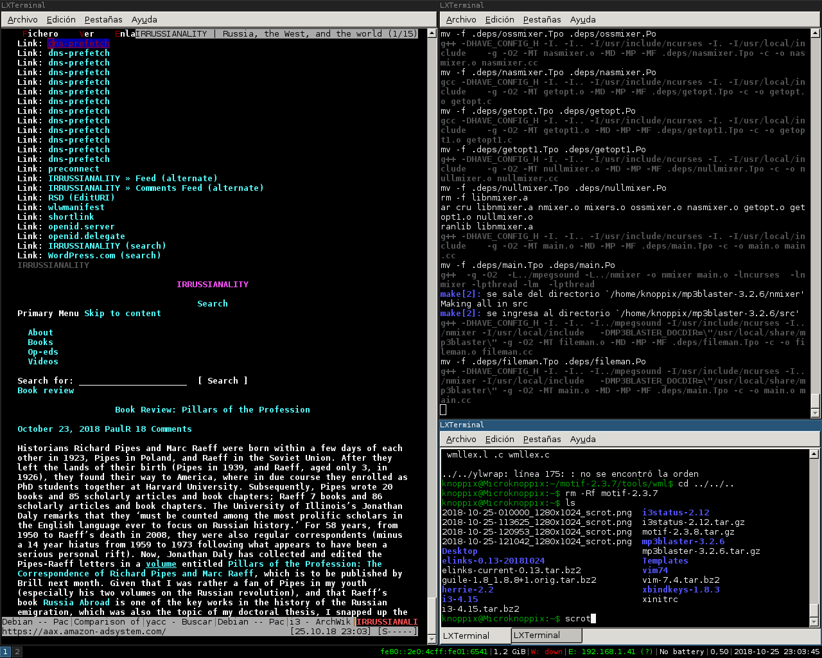The width and height of the screenshot is (822, 658).
Task: Select elinks tab 'Comparison of'
Action: tap(107, 621)
